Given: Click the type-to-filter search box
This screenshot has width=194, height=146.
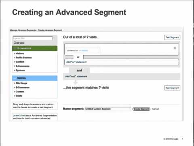Looking at the screenshot, I should click(33, 39).
